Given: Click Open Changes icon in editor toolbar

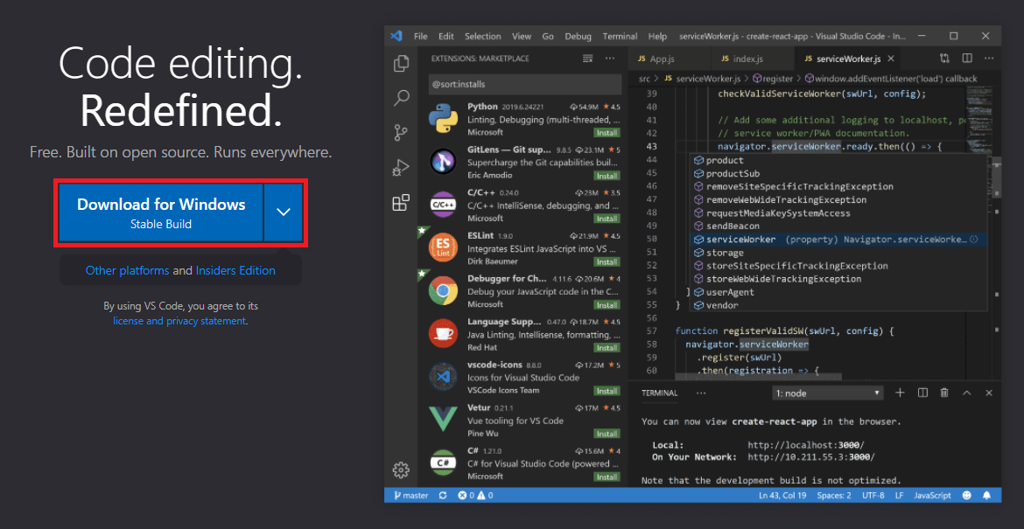Looking at the screenshot, I should [944, 59].
